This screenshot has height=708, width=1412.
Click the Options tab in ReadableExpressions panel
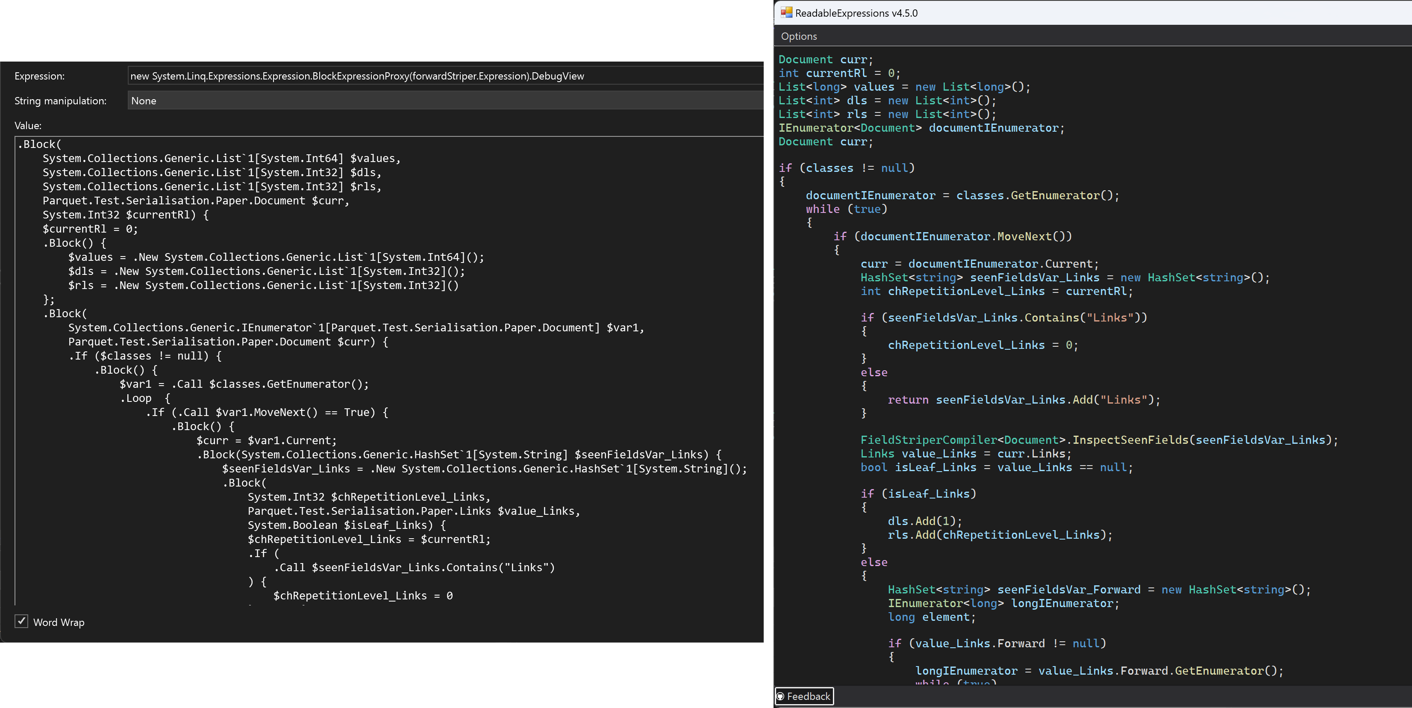[797, 35]
